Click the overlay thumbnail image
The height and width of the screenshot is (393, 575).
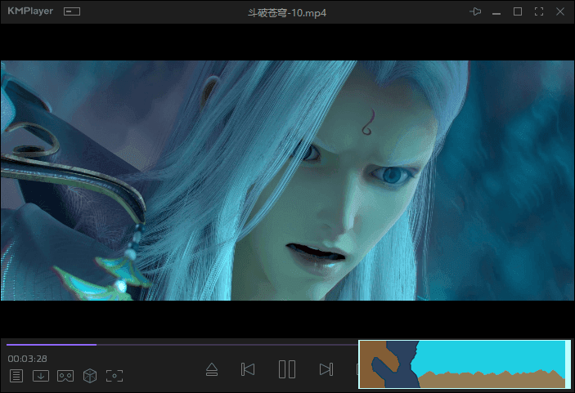click(465, 364)
